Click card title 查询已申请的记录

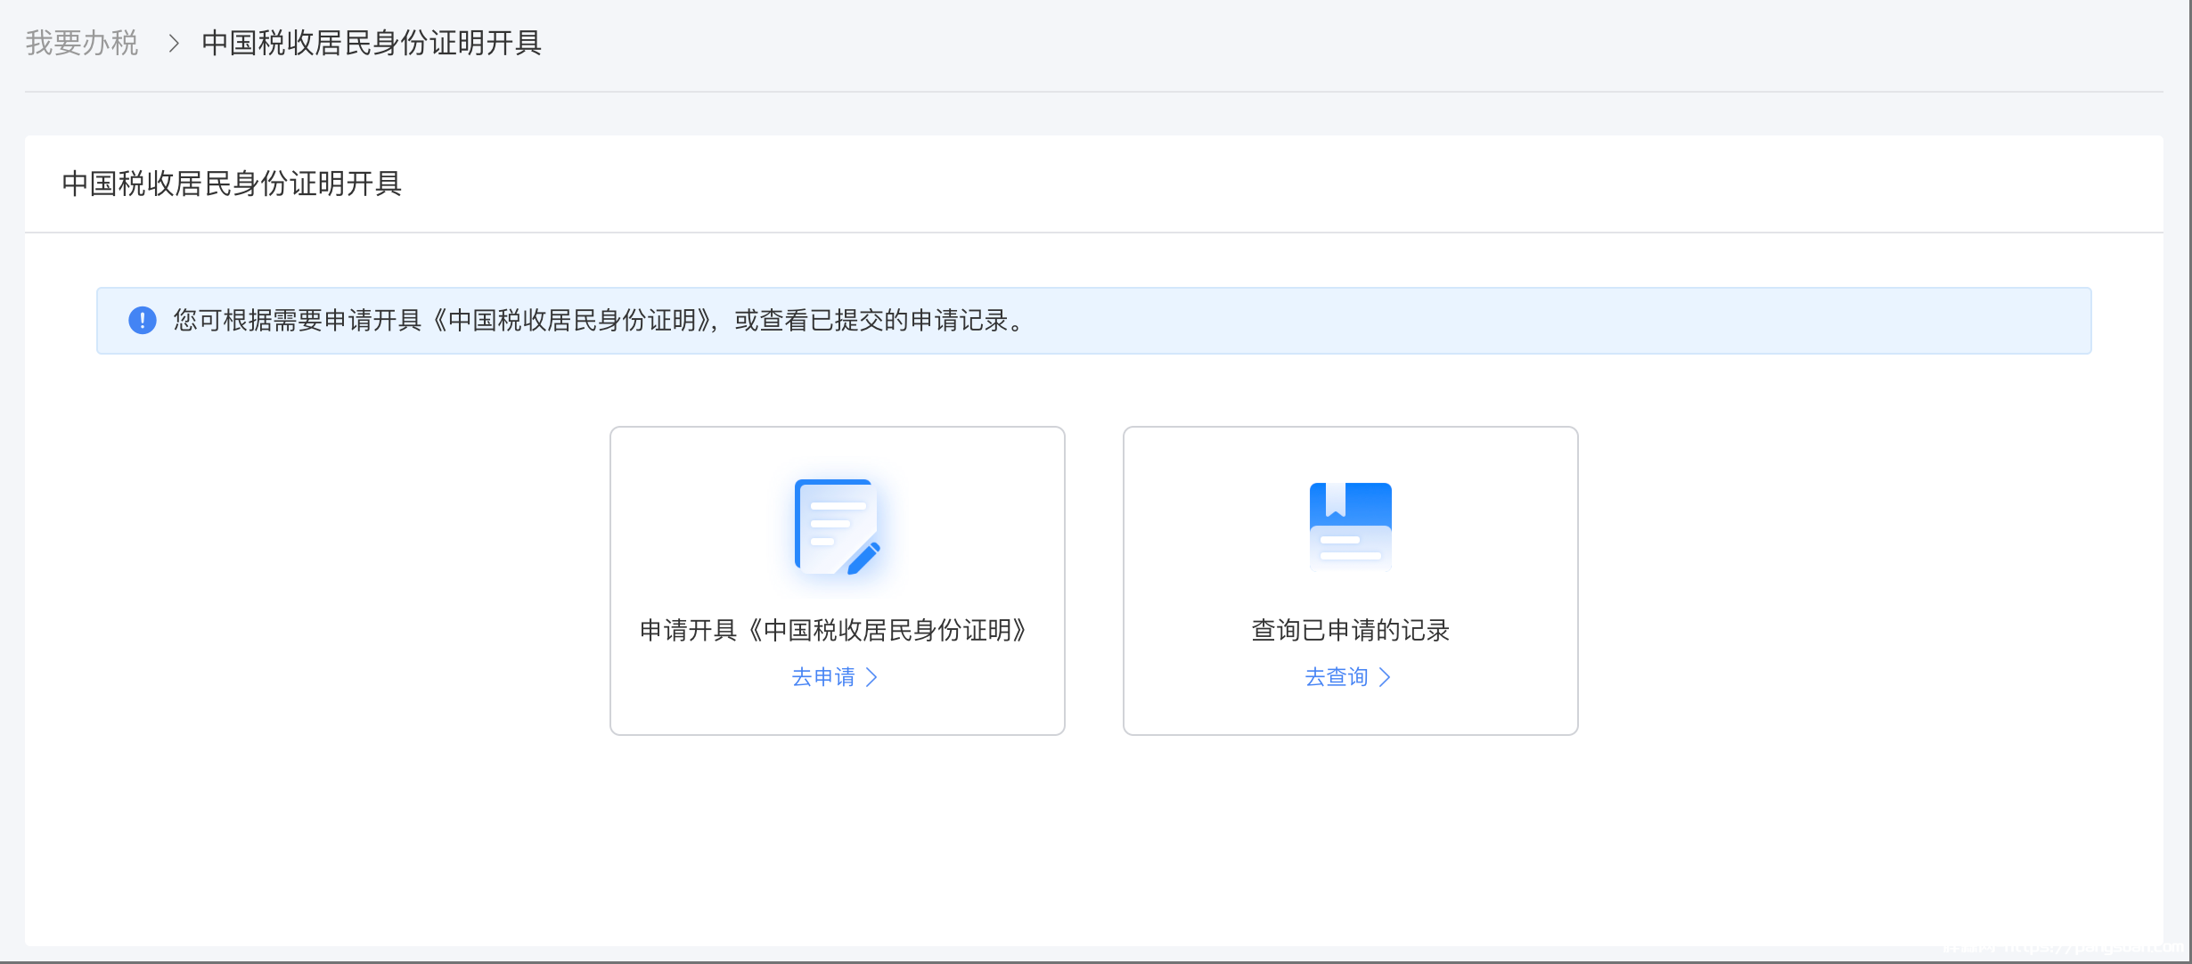click(x=1350, y=630)
